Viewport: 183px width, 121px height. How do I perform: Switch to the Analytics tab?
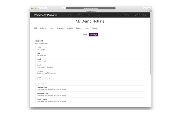[70, 28]
